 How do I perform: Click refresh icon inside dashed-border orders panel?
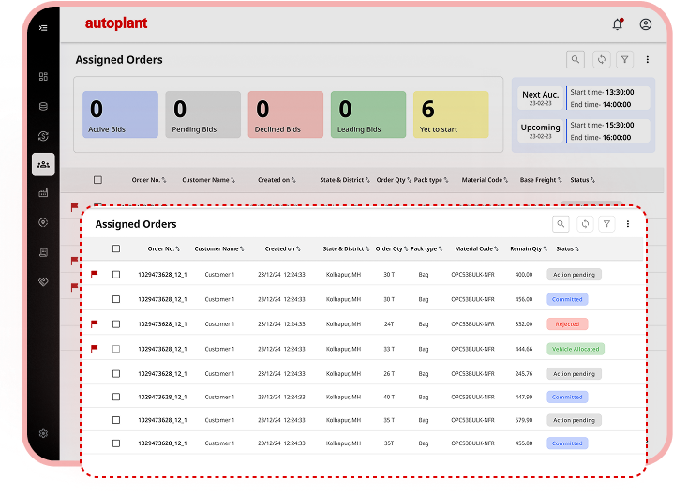coord(585,224)
